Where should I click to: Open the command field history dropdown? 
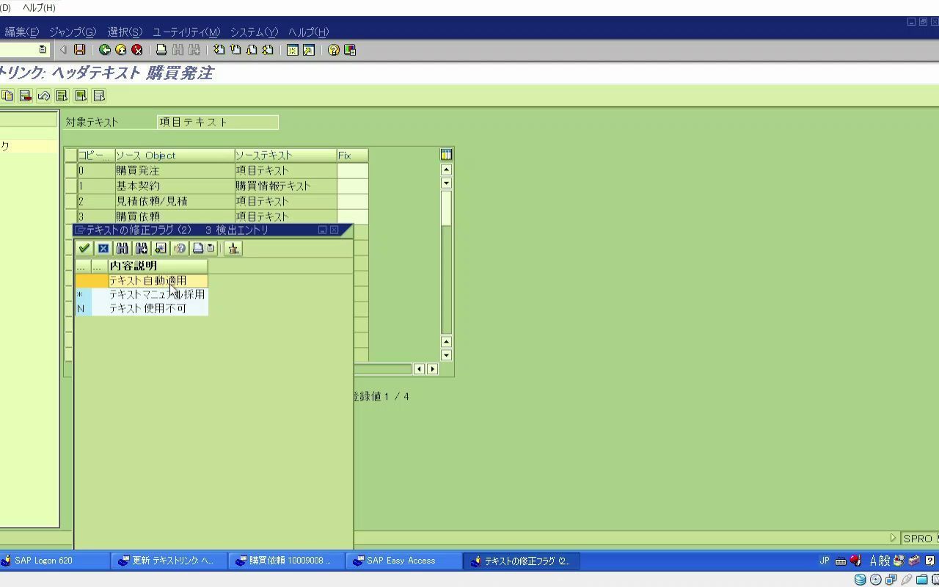pos(43,50)
